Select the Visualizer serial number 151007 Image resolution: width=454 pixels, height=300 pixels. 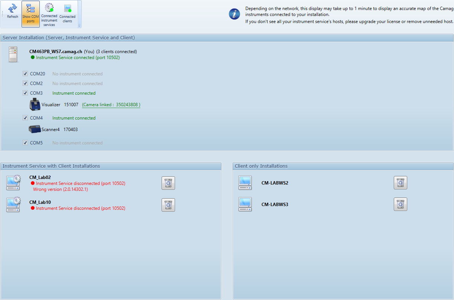(71, 105)
